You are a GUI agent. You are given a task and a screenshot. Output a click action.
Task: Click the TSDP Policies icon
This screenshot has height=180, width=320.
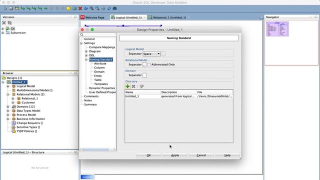coord(13,131)
